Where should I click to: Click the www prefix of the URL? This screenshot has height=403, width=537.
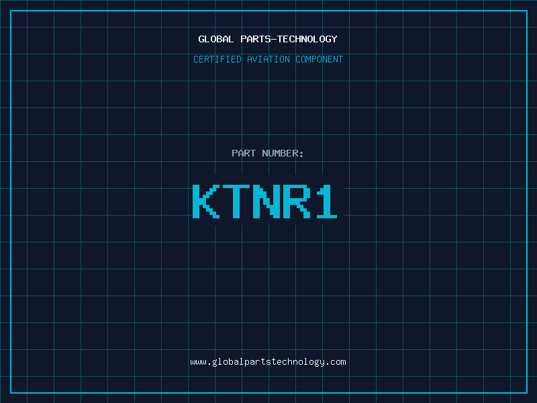[x=198, y=362]
